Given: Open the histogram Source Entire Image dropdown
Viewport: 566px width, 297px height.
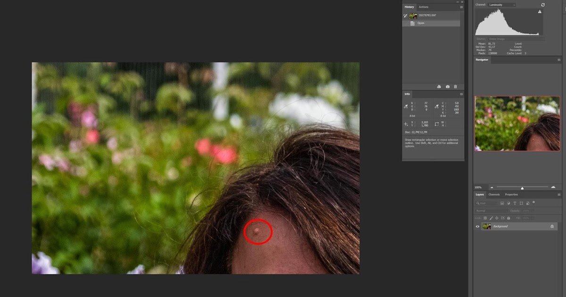Looking at the screenshot, I should tap(516, 39).
